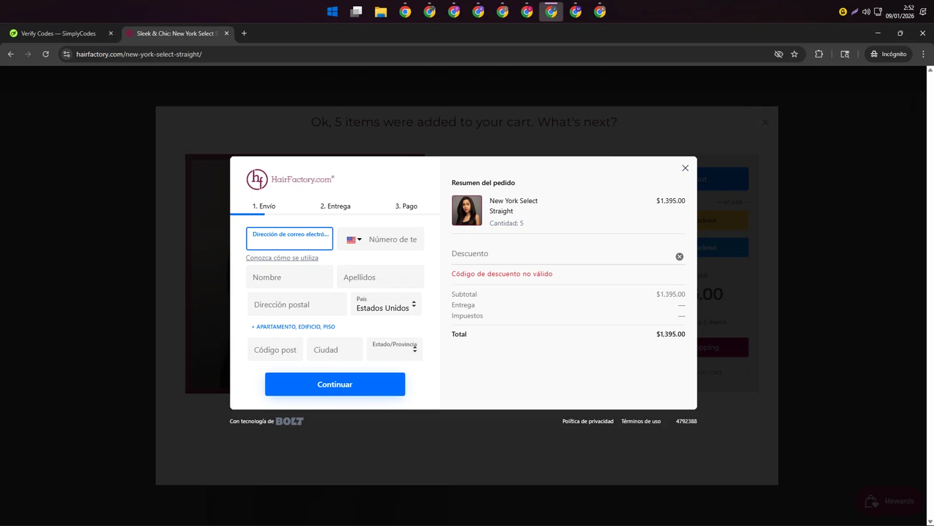
Task: Click the Cantidad: 5 text
Action: (x=506, y=223)
